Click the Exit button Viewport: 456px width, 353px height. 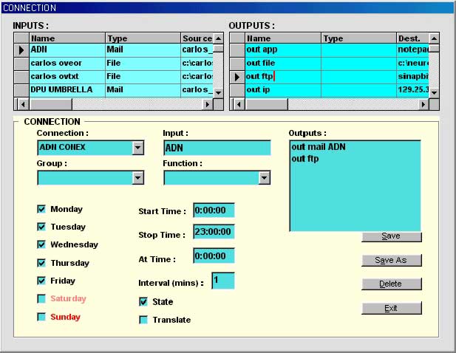[x=391, y=308]
